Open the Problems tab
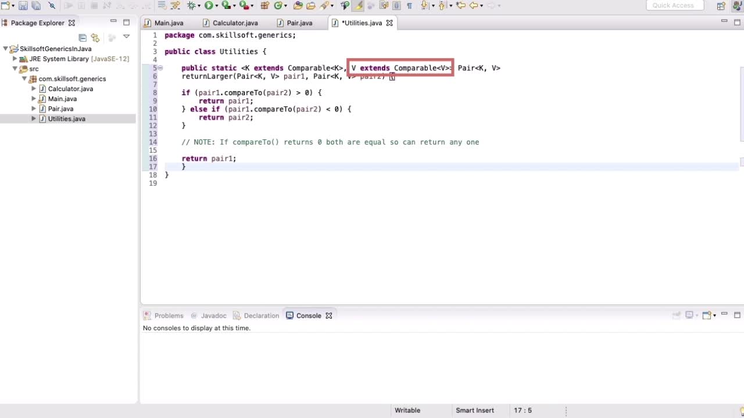The width and height of the screenshot is (744, 418). tap(169, 315)
